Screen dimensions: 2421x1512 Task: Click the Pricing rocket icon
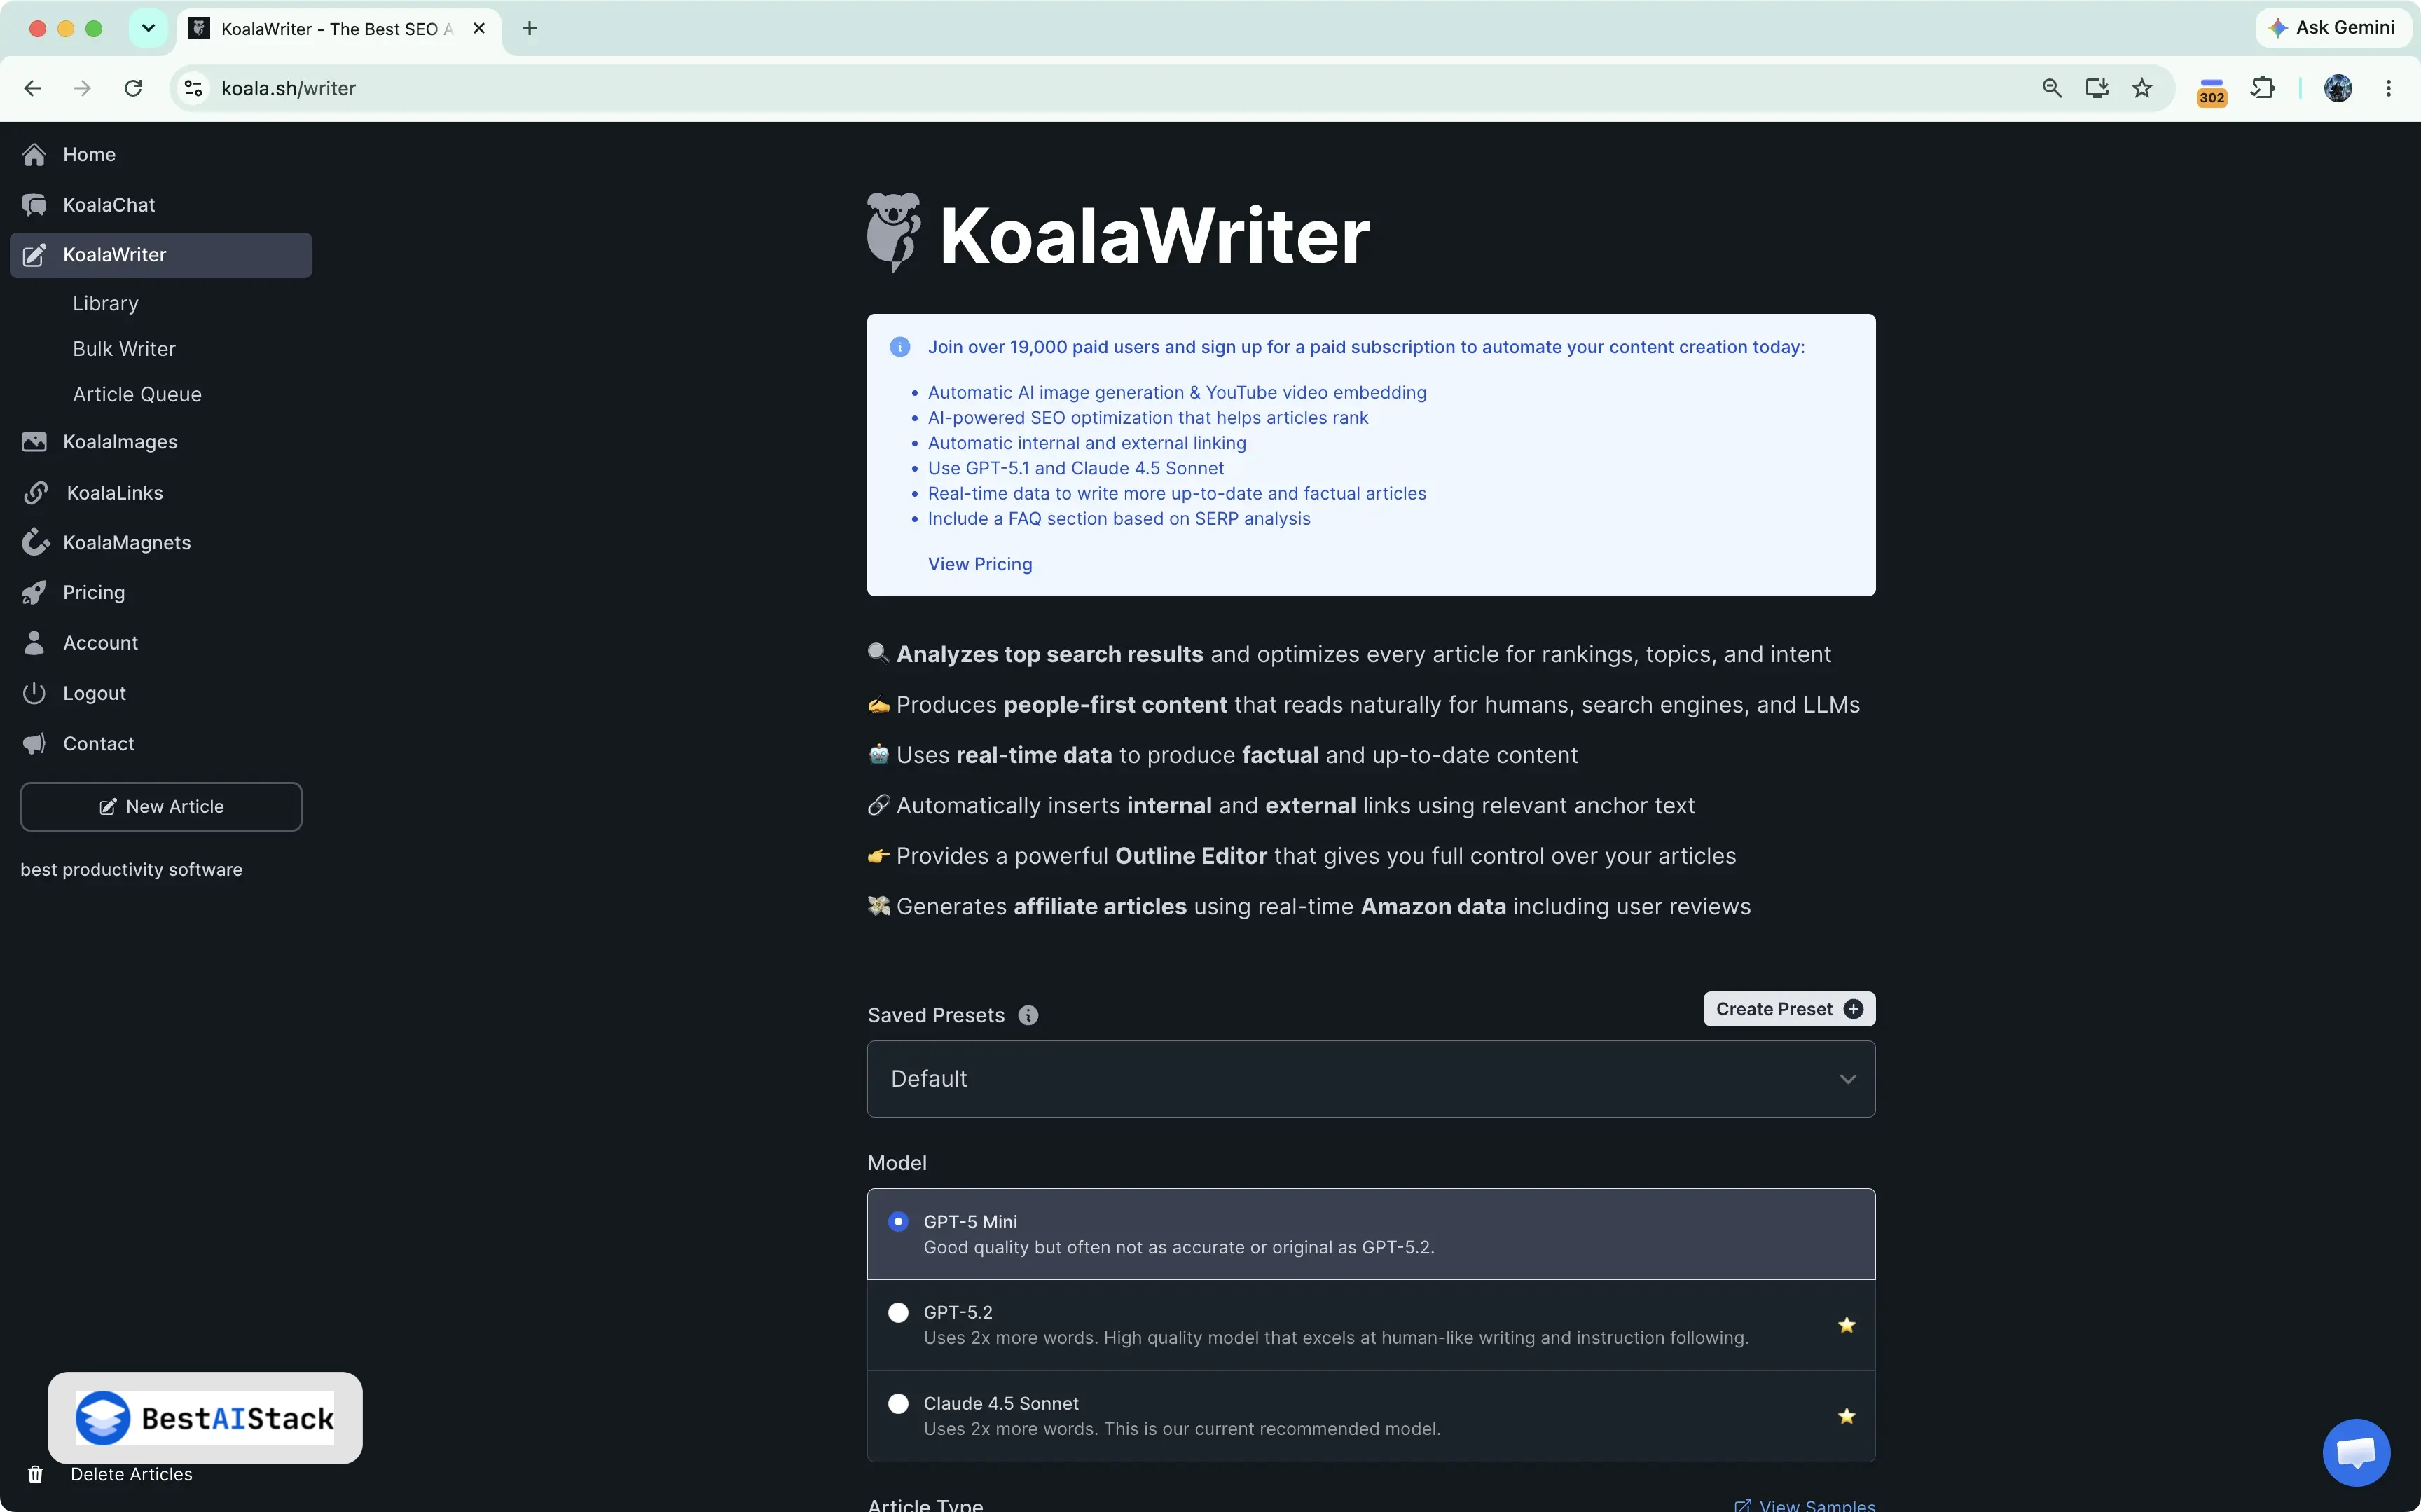pyautogui.click(x=34, y=592)
